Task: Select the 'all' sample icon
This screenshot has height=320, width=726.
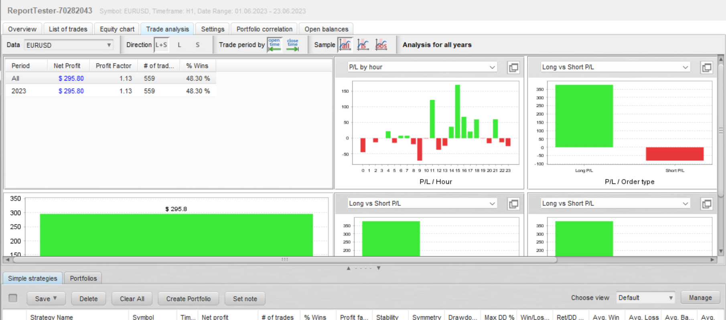Action: (345, 45)
